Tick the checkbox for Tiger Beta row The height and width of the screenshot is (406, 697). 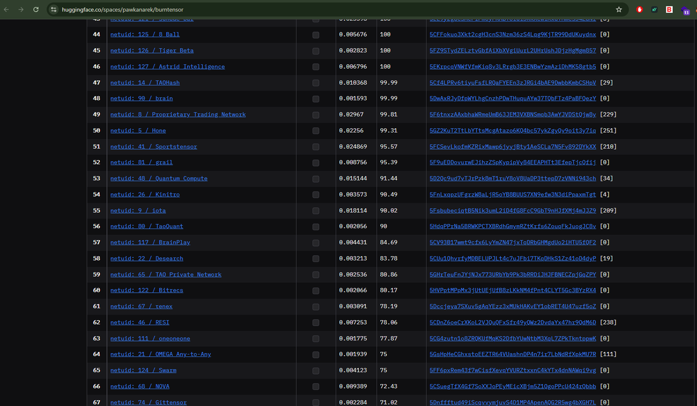tap(315, 50)
